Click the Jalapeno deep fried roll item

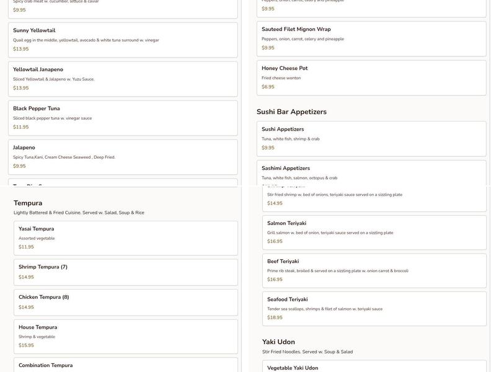[x=123, y=157]
